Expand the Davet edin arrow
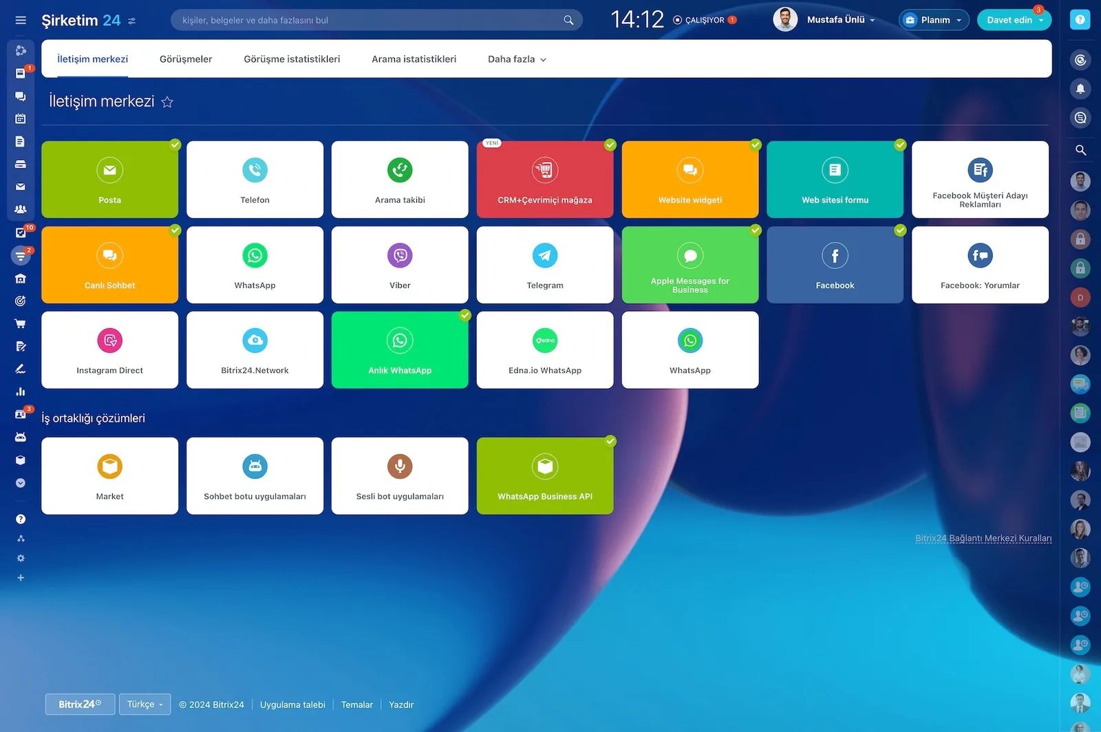1101x732 pixels. (1041, 21)
